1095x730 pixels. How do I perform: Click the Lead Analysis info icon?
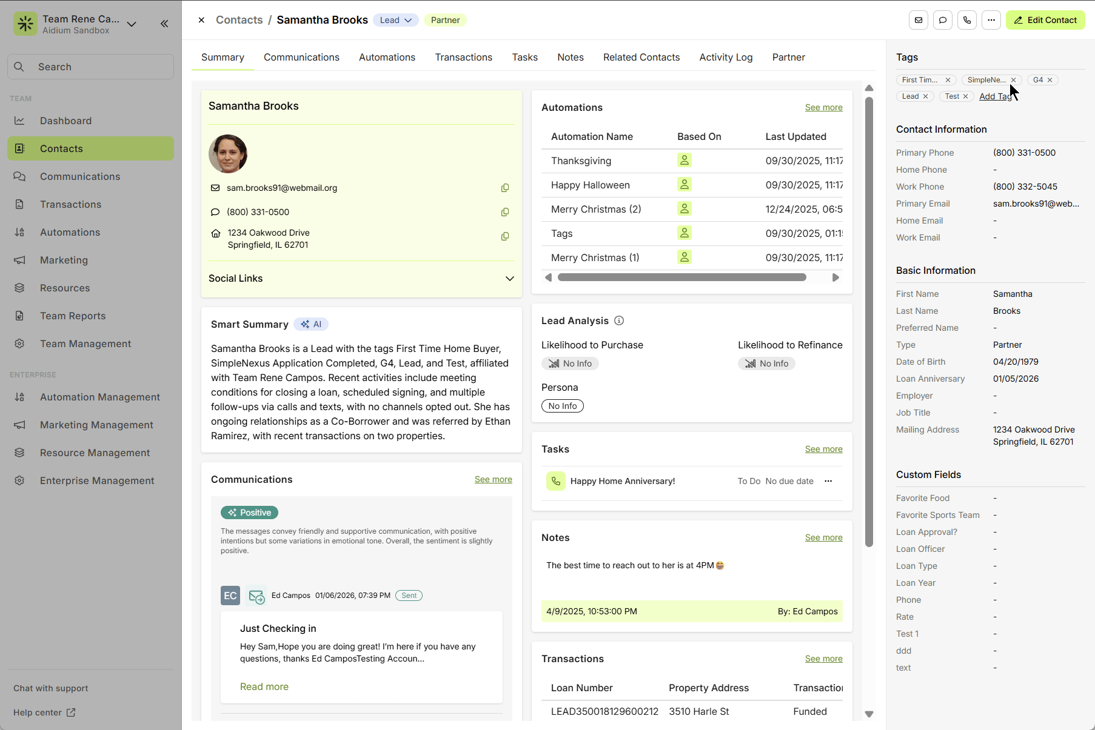click(619, 321)
